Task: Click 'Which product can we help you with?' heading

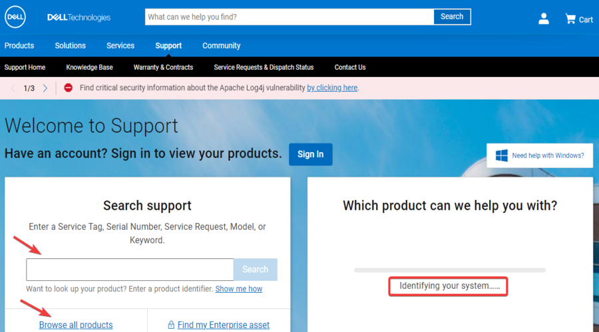Action: (450, 205)
